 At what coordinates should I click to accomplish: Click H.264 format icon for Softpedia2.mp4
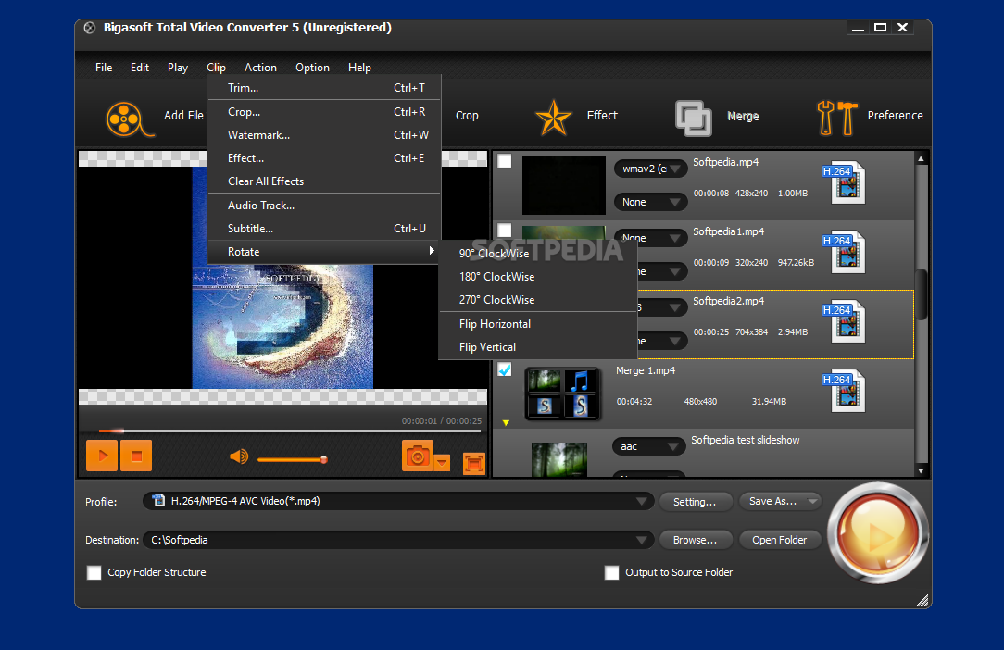pyautogui.click(x=843, y=321)
